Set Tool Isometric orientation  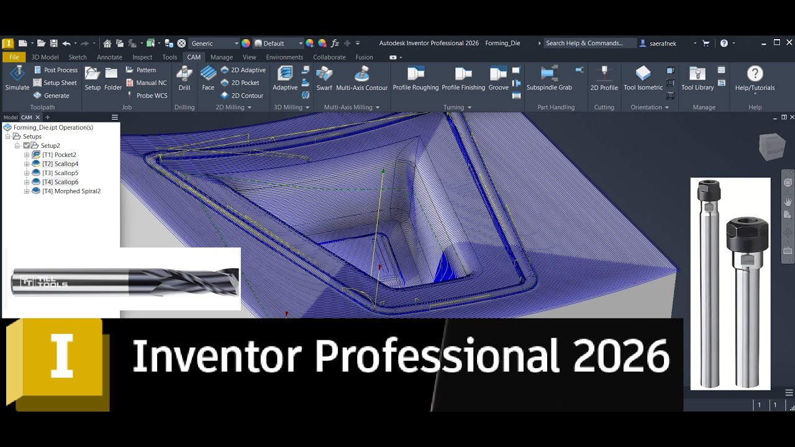click(x=643, y=78)
